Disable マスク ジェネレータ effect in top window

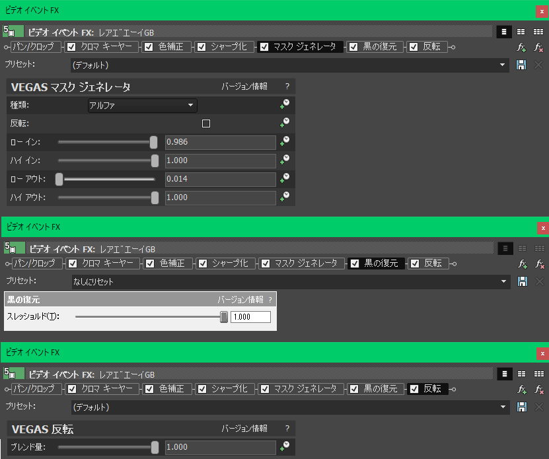(264, 47)
